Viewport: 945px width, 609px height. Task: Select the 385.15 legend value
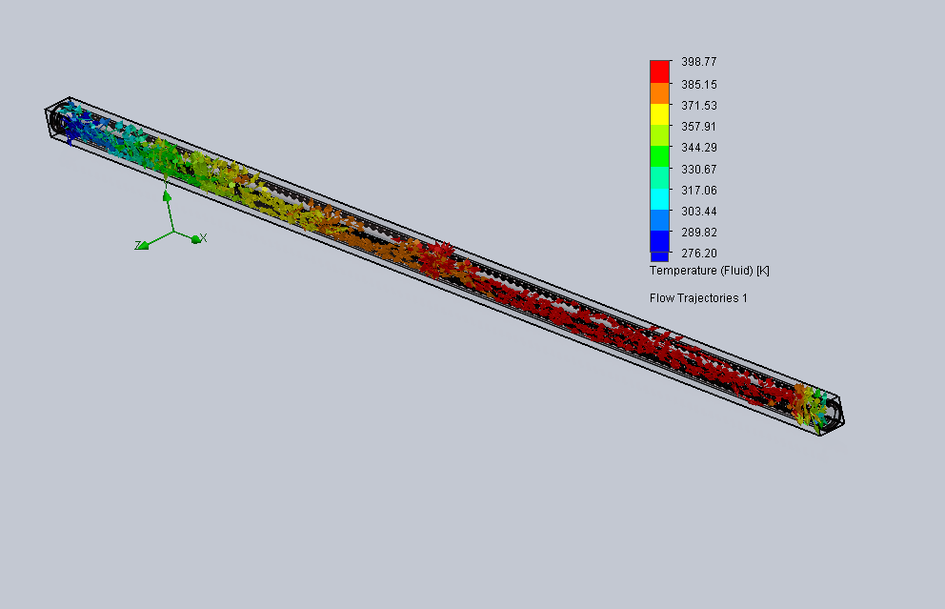[x=699, y=85]
